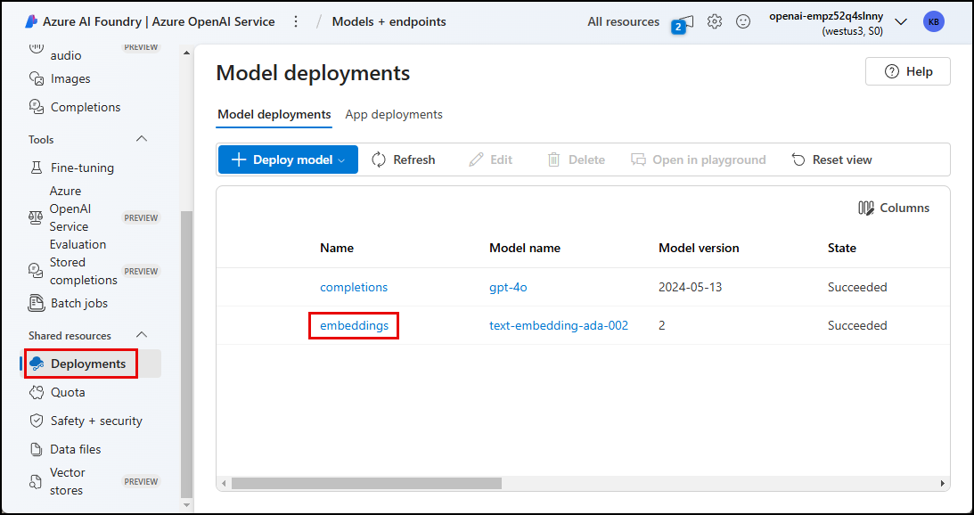Image resolution: width=974 pixels, height=515 pixels.
Task: Open Data files in the sidebar
Action: pos(75,449)
